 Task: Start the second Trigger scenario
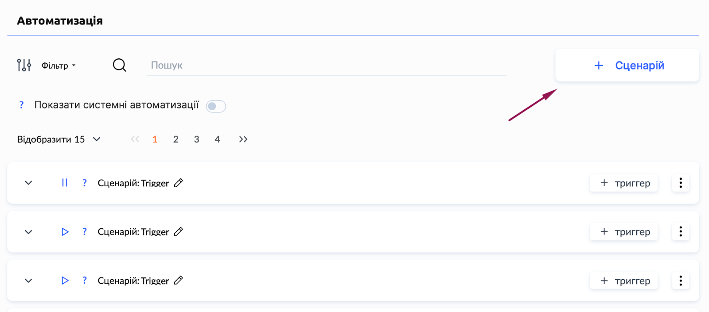[65, 232]
